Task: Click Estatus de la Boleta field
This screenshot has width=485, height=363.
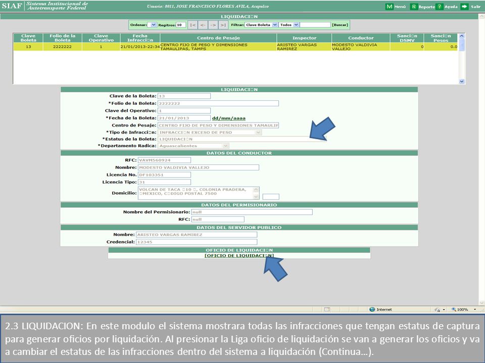Action: 242,139
